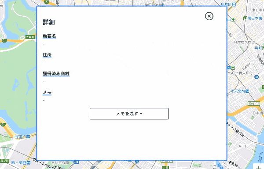
Task: Click the メモ label
Action: pyautogui.click(x=47, y=92)
